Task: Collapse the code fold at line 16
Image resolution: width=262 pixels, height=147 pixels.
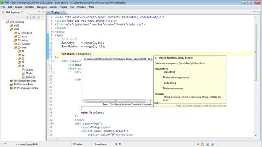Action: [54, 61]
